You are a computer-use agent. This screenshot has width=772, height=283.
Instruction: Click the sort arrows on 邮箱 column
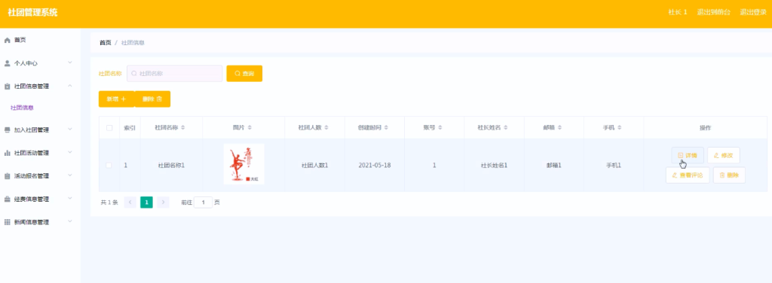click(x=560, y=128)
